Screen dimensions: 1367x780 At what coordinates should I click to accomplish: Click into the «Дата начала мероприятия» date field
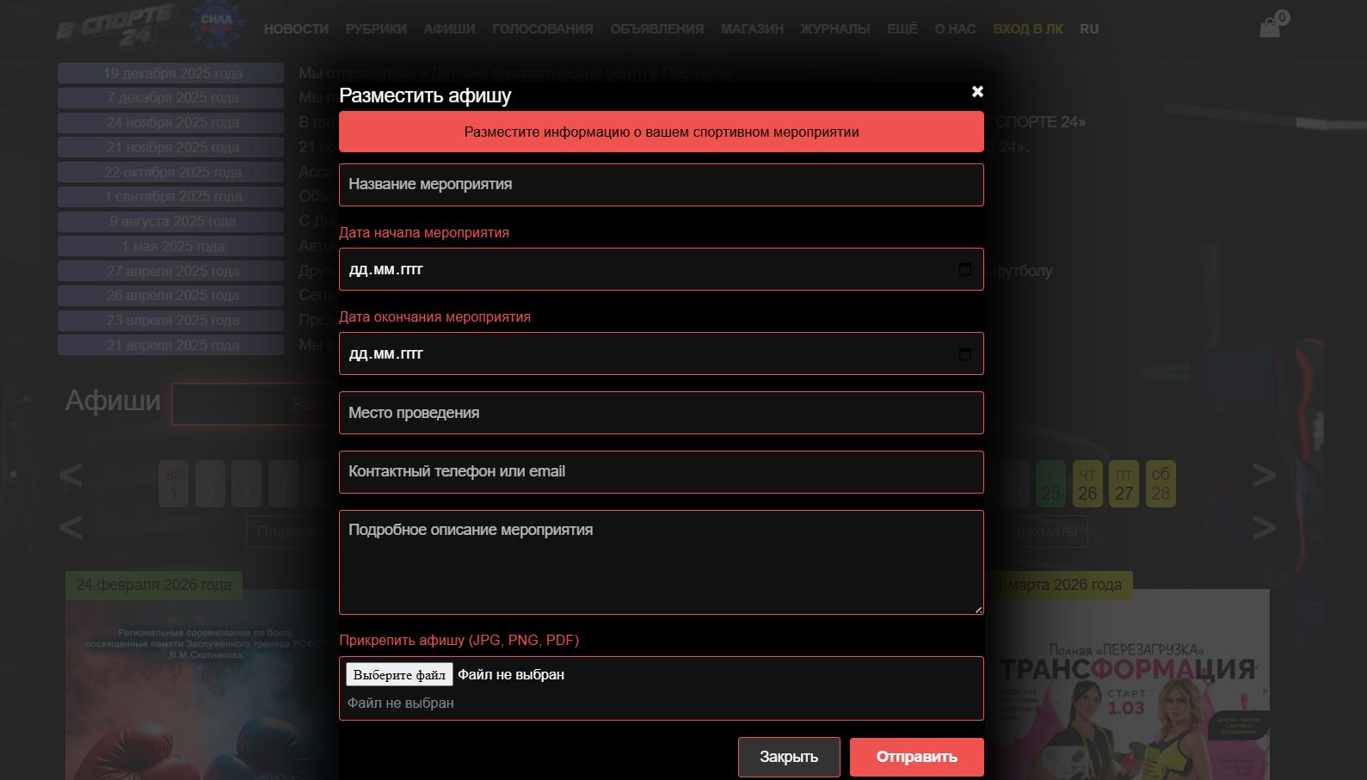tap(662, 269)
